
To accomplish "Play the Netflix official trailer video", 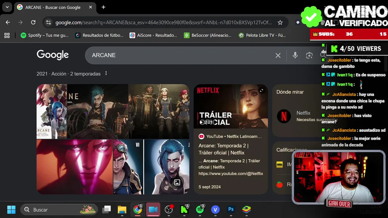I will click(231, 106).
